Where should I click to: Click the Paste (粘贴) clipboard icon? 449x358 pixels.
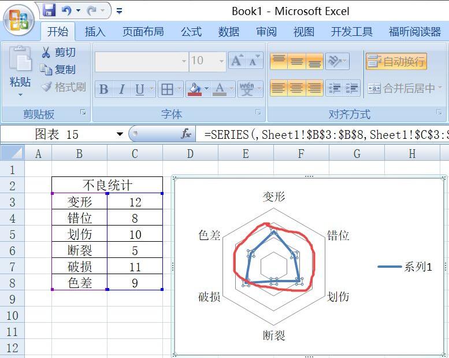click(x=20, y=60)
